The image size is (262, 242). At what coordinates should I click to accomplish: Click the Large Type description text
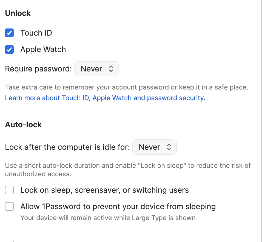[x=108, y=218]
